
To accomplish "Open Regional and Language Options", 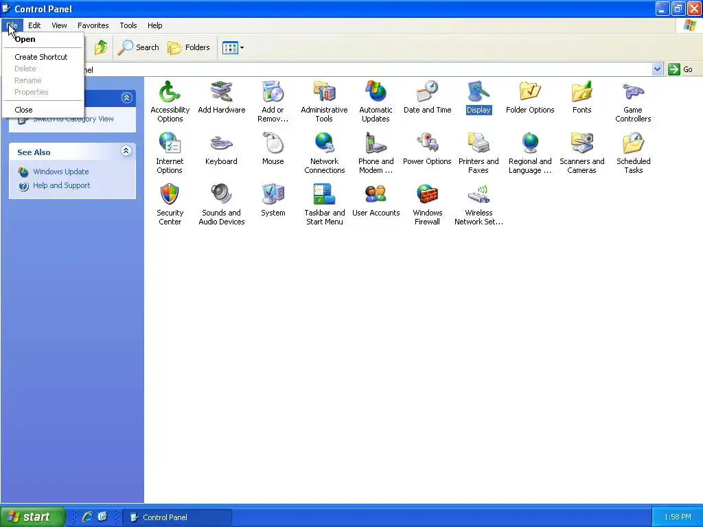I will [530, 153].
